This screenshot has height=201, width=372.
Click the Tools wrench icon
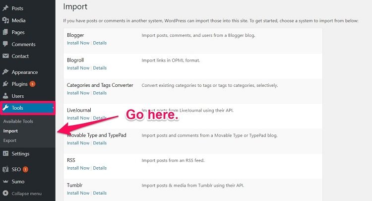[x=5, y=108]
